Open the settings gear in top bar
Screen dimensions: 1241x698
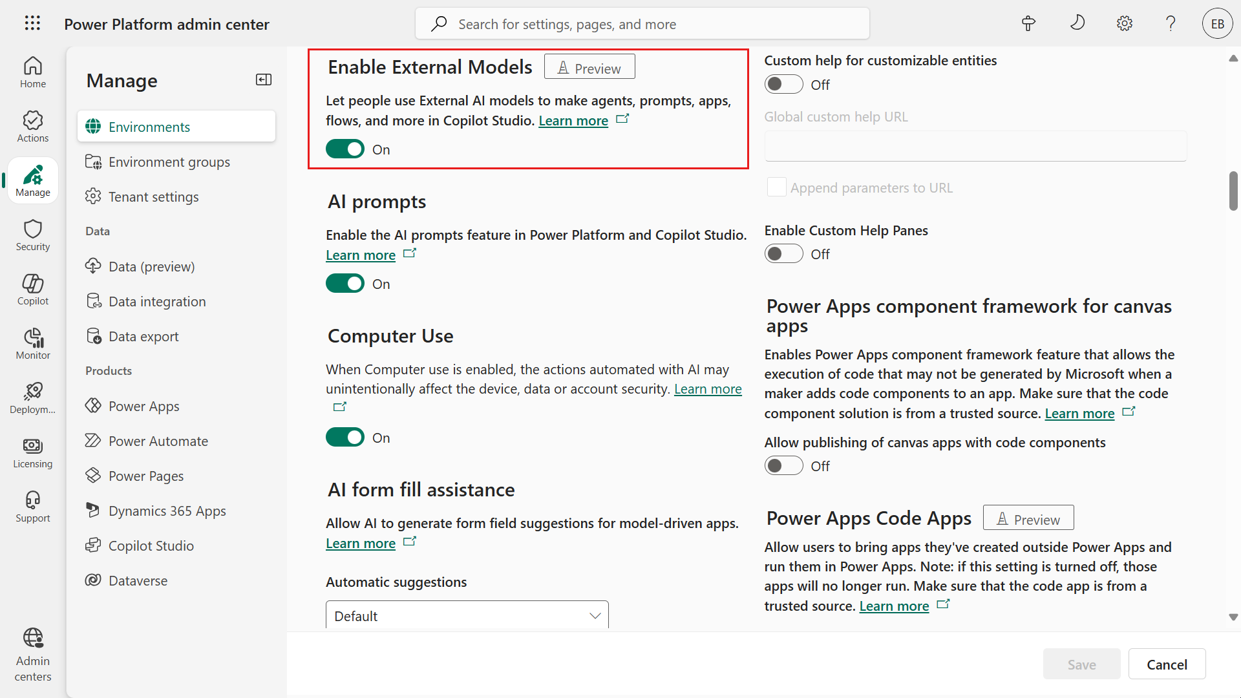tap(1124, 23)
